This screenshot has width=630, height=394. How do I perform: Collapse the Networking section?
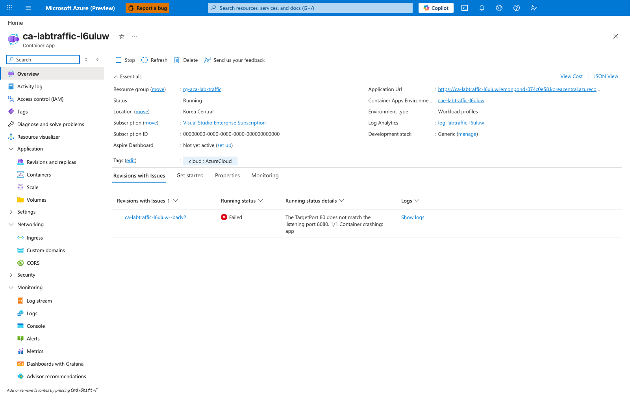pyautogui.click(x=11, y=224)
